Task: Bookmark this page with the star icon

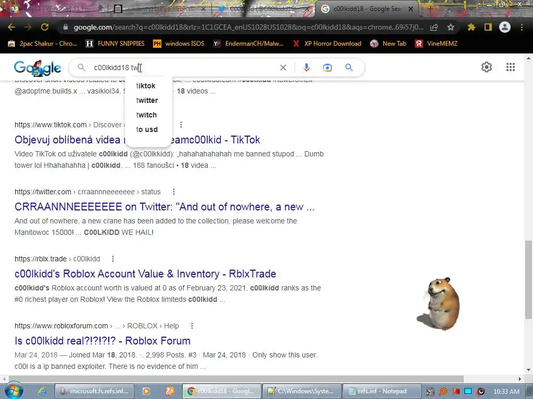Action: [451, 27]
